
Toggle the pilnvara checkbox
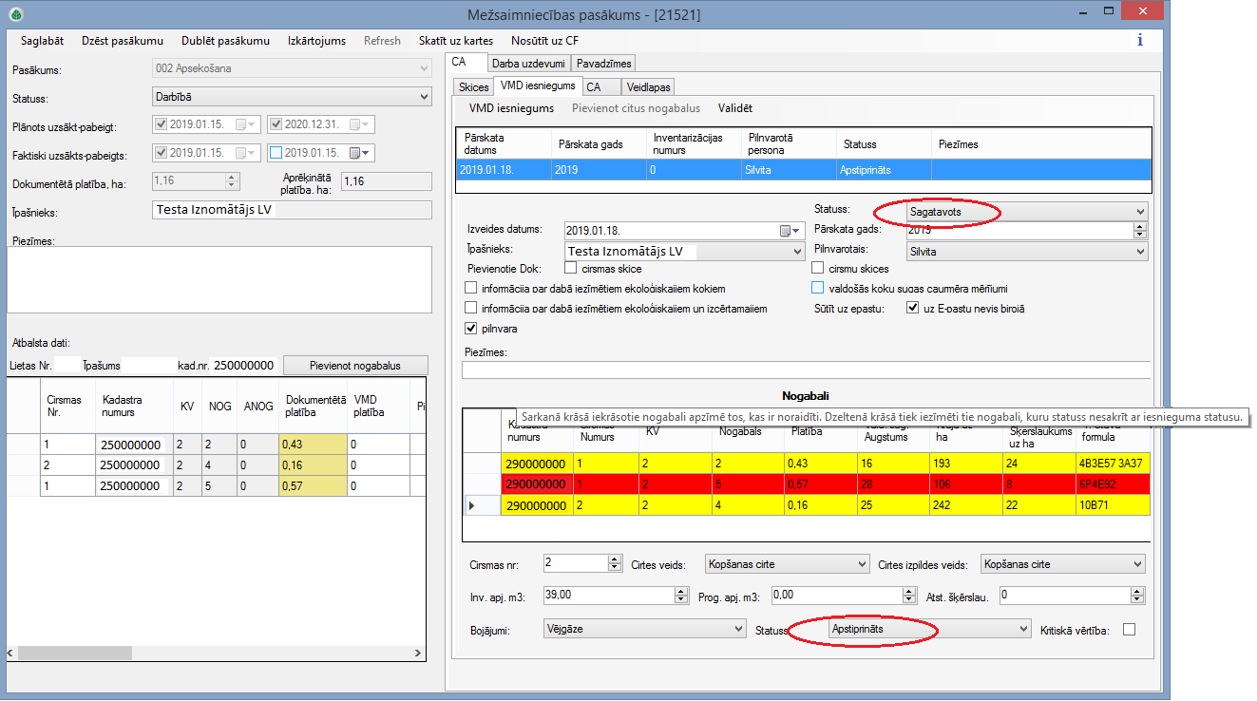pyautogui.click(x=471, y=329)
